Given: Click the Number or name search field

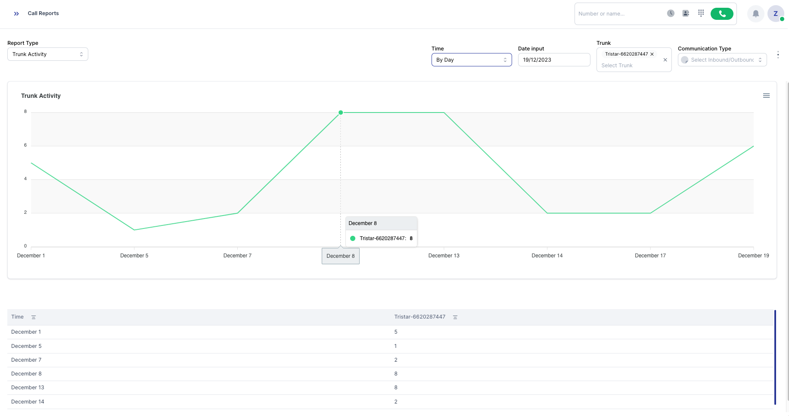Looking at the screenshot, I should point(618,14).
